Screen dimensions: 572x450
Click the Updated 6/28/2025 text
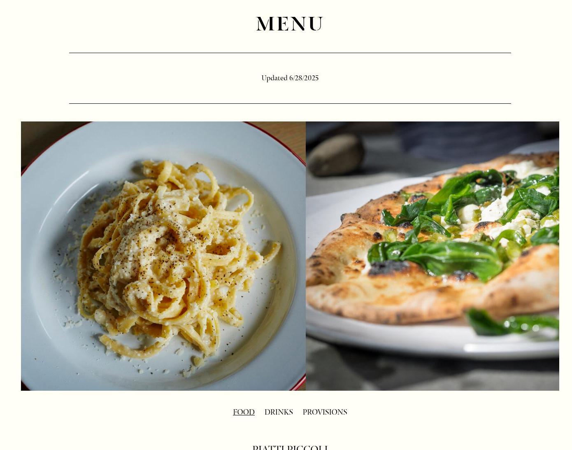coord(290,78)
